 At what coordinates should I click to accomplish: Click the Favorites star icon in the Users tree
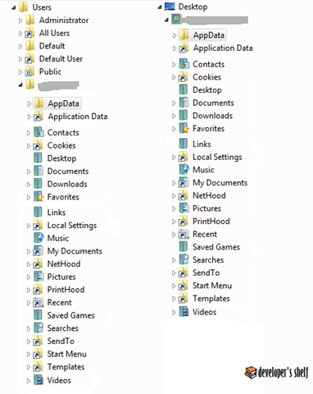(39, 197)
